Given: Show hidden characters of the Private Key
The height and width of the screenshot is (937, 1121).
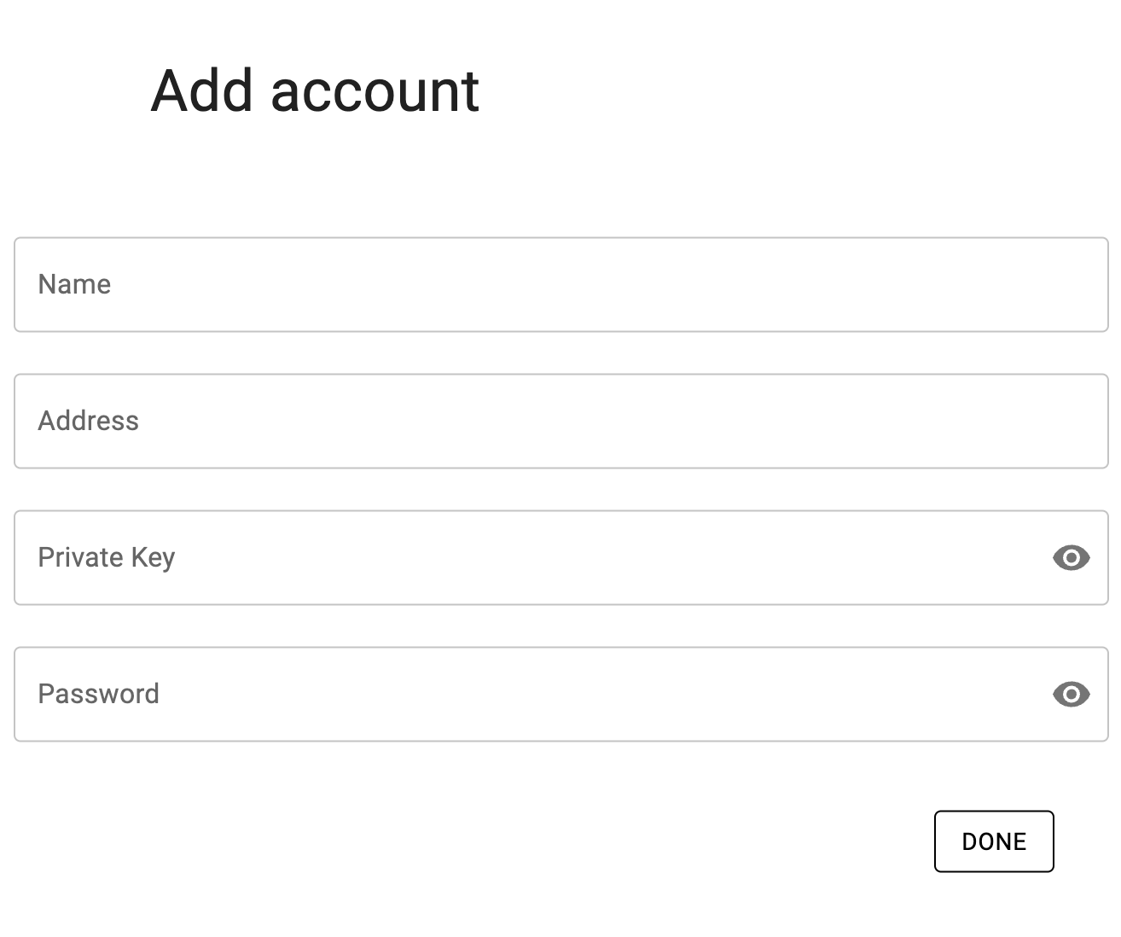Looking at the screenshot, I should pos(1071,558).
